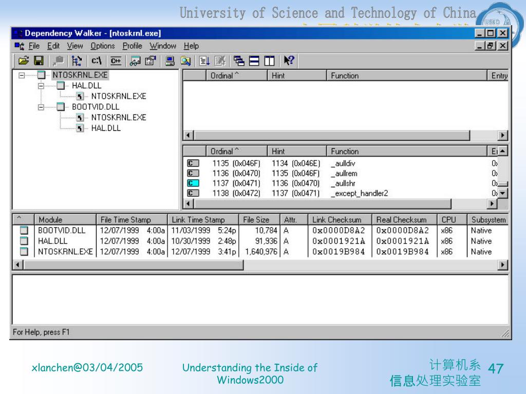526x394 pixels.
Task: Click the greyed-out Copy toolbar icon
Action: coord(58,61)
